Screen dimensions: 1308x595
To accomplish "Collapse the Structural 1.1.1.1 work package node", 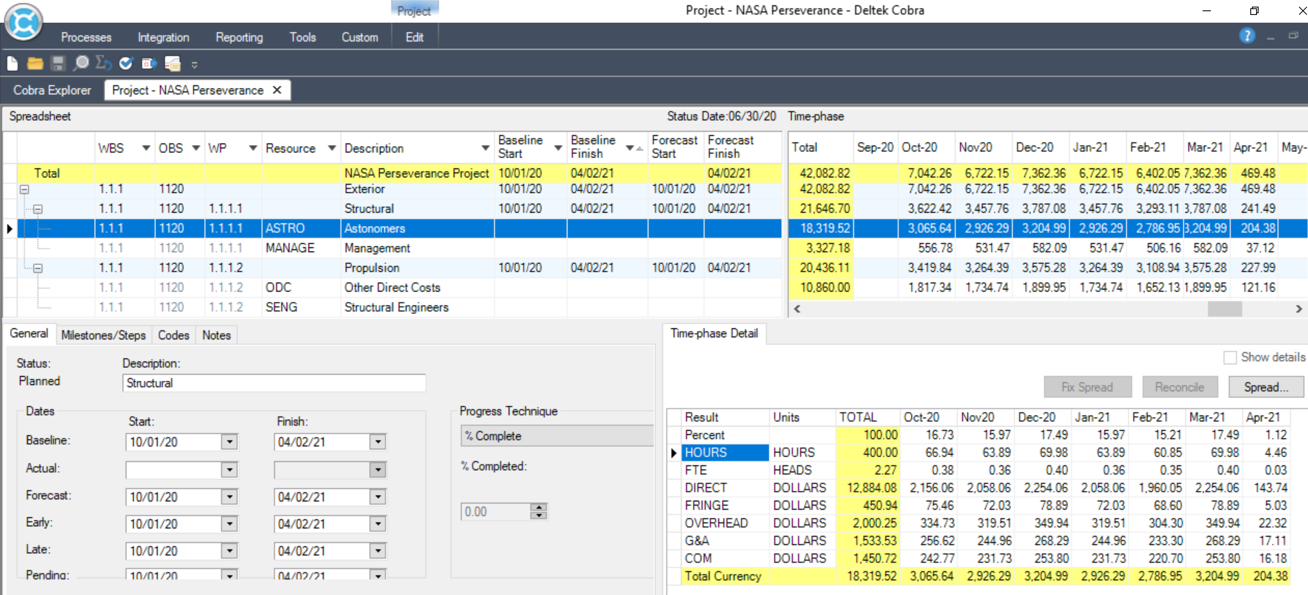I will (x=38, y=209).
